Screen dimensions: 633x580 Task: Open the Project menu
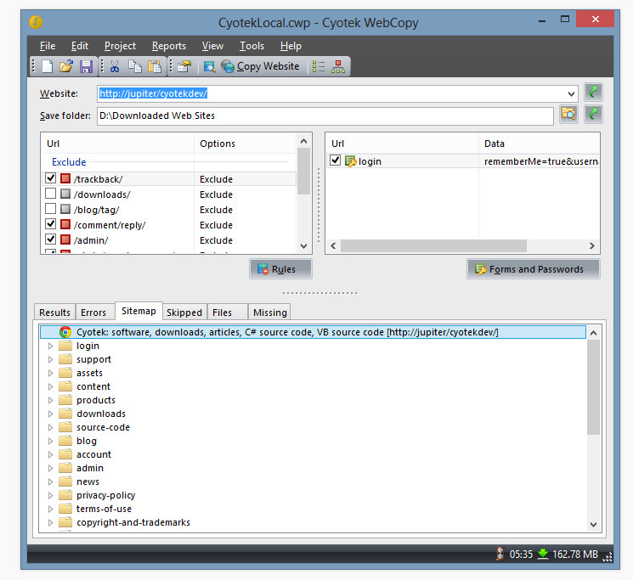[x=120, y=46]
